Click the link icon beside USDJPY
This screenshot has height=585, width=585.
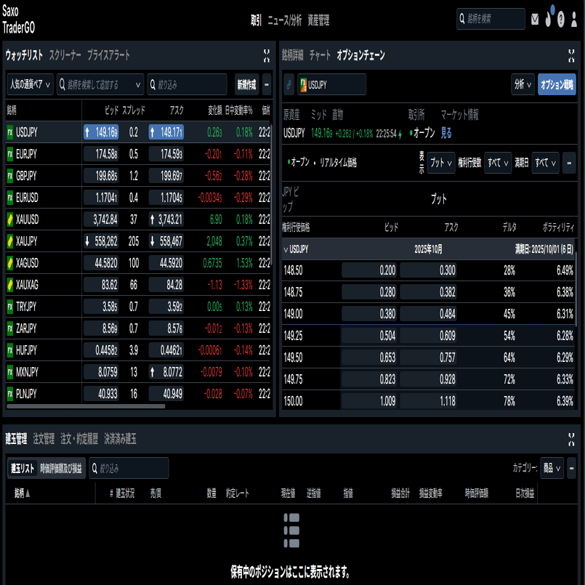tap(289, 85)
